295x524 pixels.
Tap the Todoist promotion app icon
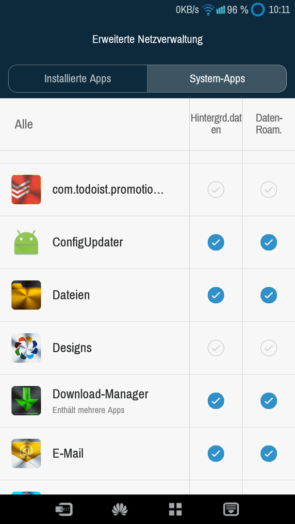[26, 190]
